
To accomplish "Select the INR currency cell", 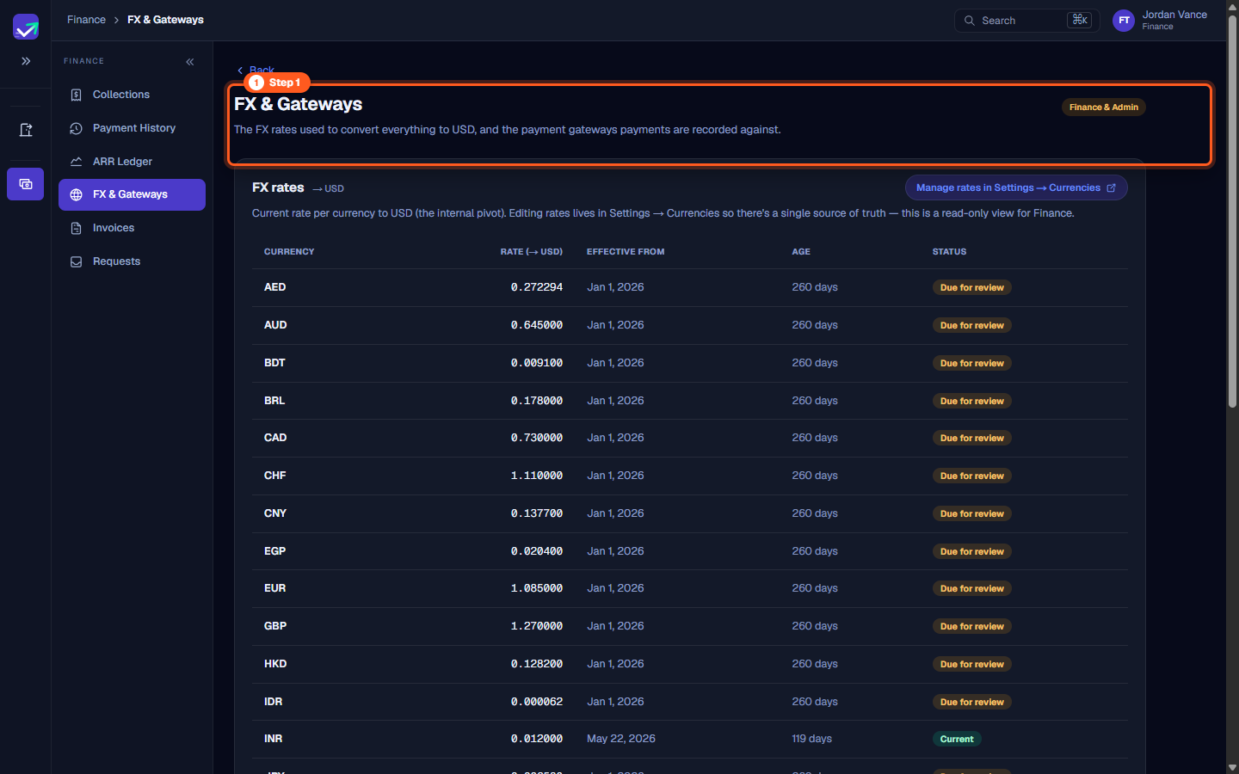I will pyautogui.click(x=274, y=739).
